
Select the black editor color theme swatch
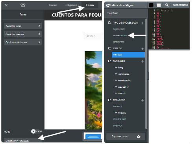coord(151,5)
